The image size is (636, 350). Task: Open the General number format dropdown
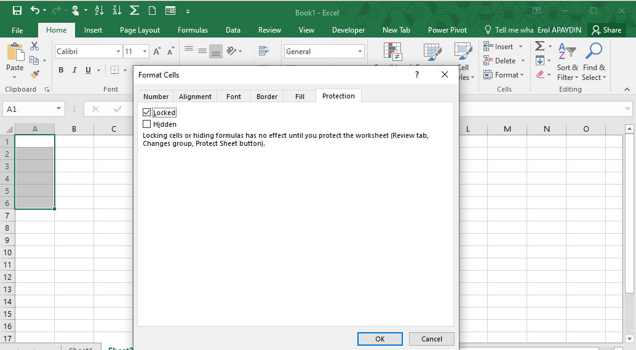[x=360, y=52]
